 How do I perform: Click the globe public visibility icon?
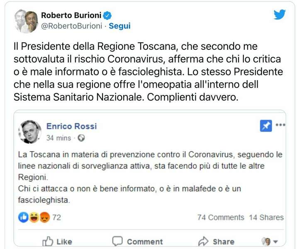pos(81,138)
